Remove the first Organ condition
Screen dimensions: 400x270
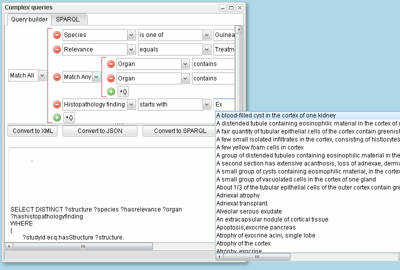[111, 64]
